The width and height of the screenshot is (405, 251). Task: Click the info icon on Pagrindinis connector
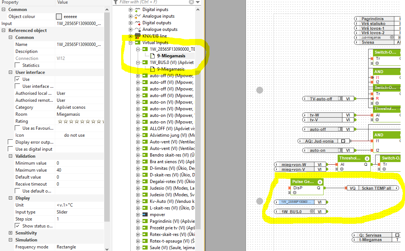click(x=356, y=19)
